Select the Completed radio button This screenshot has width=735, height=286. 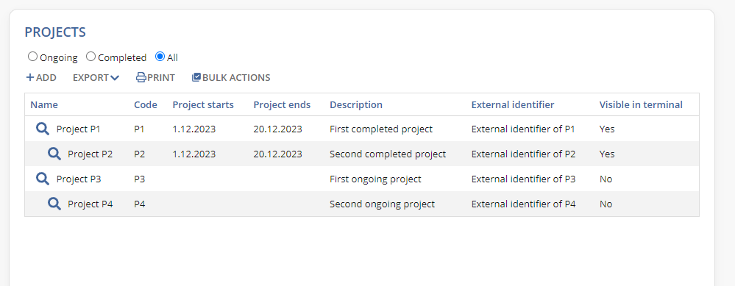(x=90, y=57)
